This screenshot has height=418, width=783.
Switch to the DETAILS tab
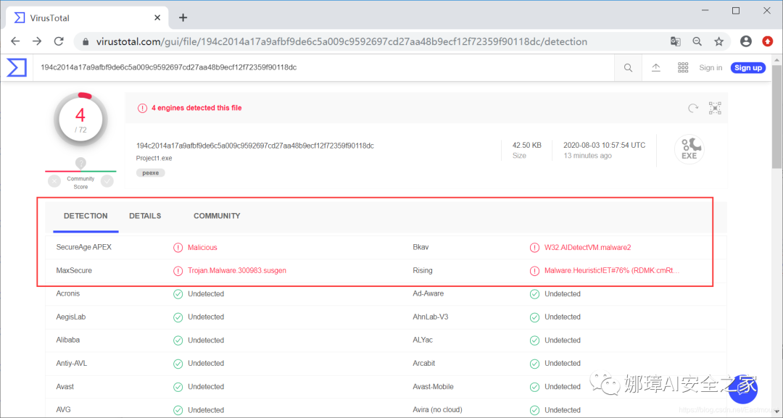[x=145, y=216]
